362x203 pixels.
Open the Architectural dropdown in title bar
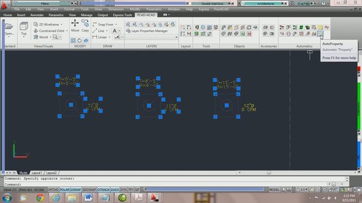click(x=265, y=3)
